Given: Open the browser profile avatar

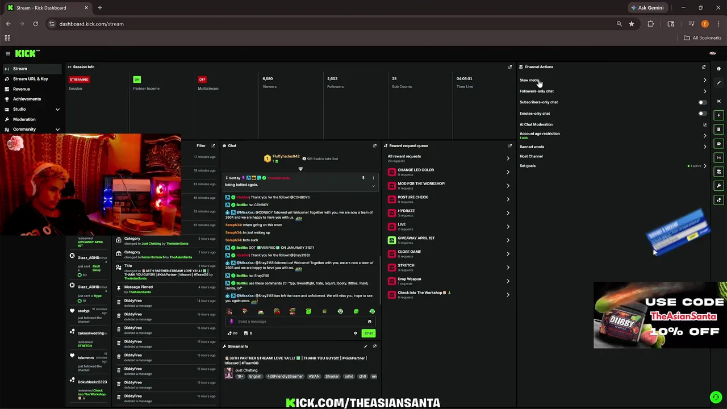Looking at the screenshot, I should (x=705, y=24).
